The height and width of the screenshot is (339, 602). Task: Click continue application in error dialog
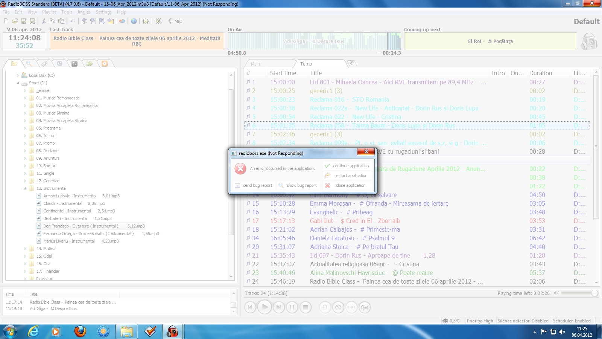347,166
